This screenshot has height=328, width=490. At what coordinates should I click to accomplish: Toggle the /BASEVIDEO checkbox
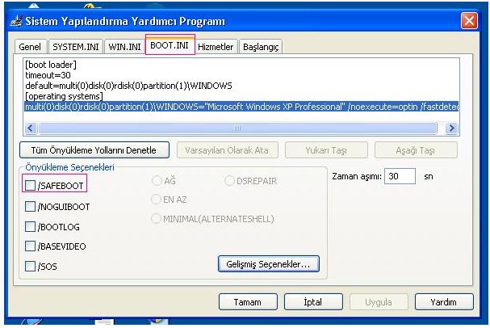pos(30,246)
